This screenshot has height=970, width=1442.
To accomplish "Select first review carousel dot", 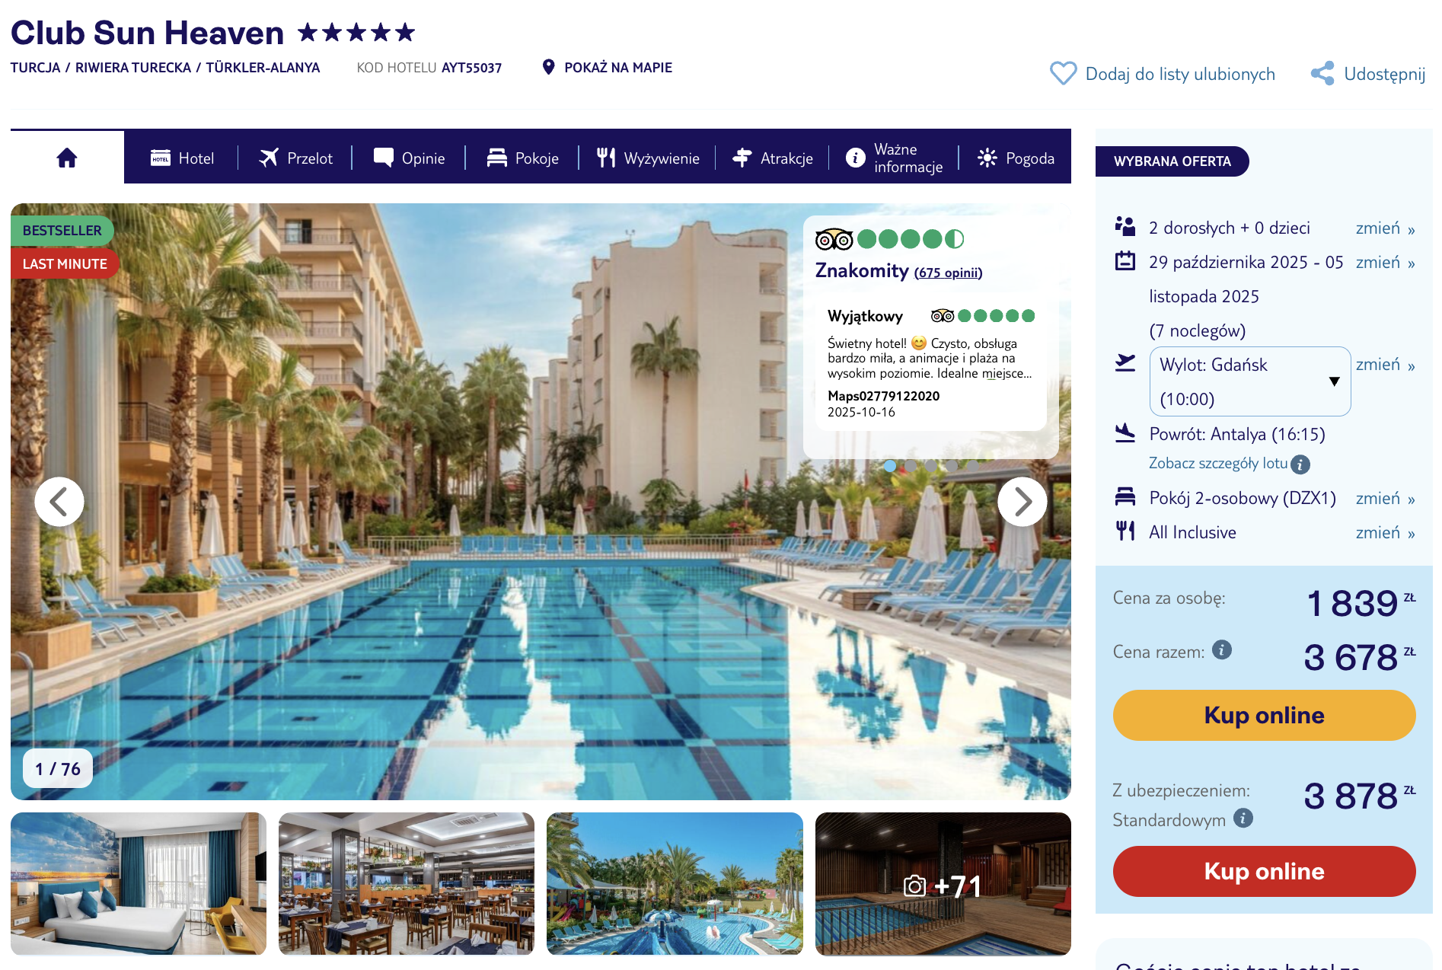I will 890,466.
